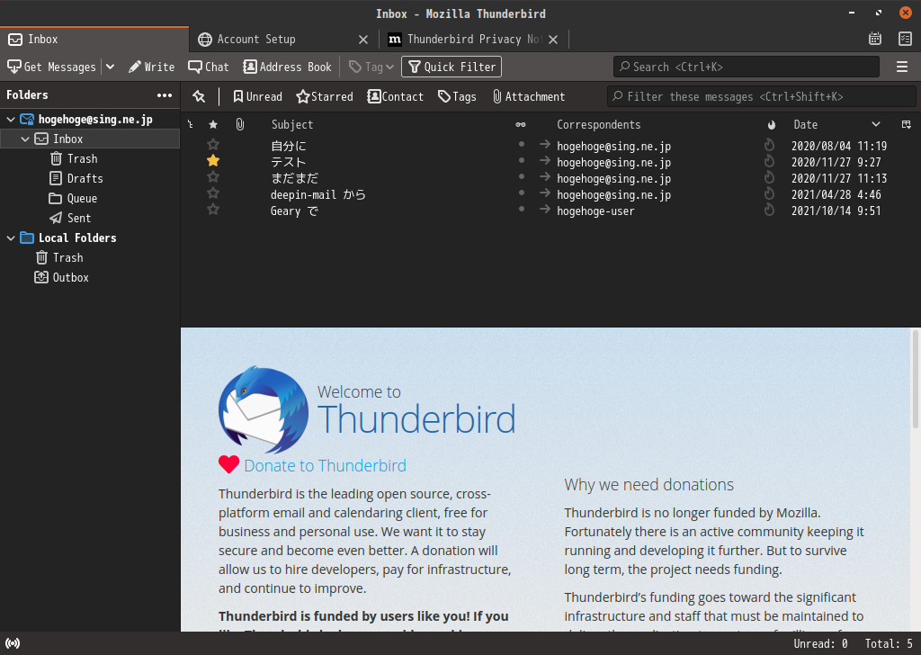The height and width of the screenshot is (655, 921).
Task: Toggle the Quick Filter button
Action: click(452, 67)
